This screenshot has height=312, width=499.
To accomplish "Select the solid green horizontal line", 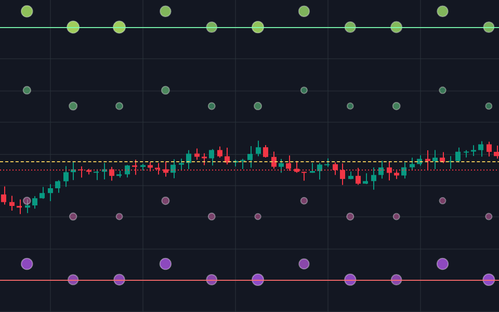I will 249,28.
